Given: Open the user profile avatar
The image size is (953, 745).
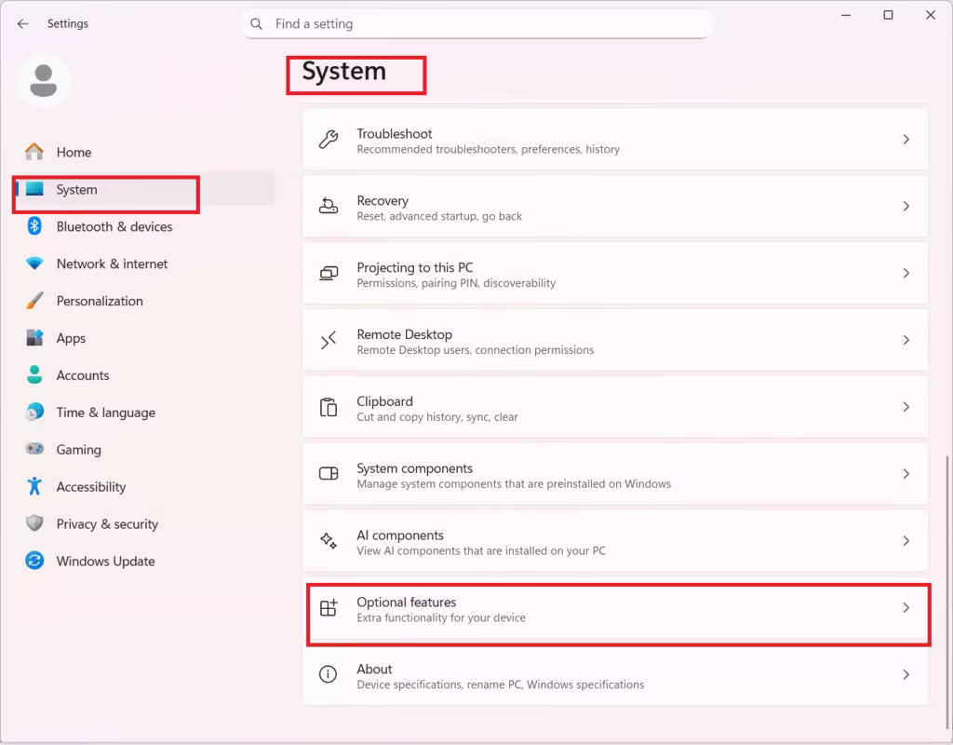Looking at the screenshot, I should pyautogui.click(x=43, y=80).
